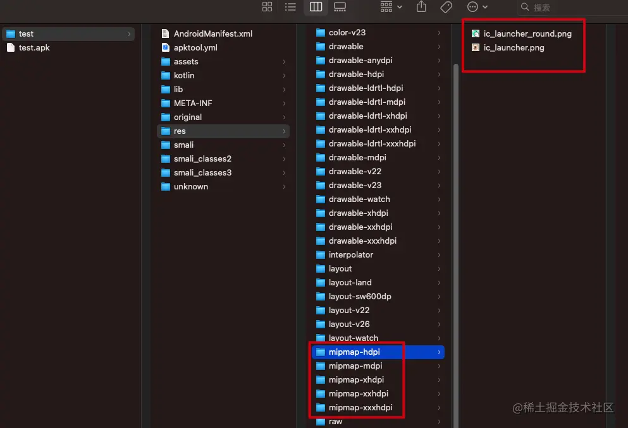Open the unknown folder
Image resolution: width=628 pixels, height=428 pixels.
point(223,187)
